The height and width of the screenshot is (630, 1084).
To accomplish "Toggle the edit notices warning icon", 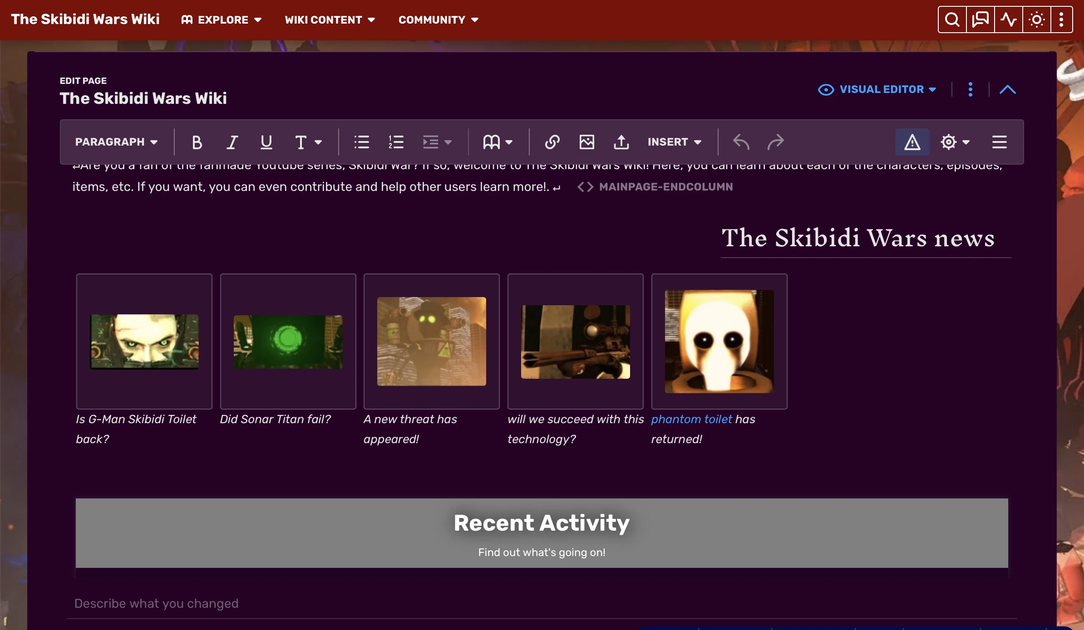I will pos(912,142).
